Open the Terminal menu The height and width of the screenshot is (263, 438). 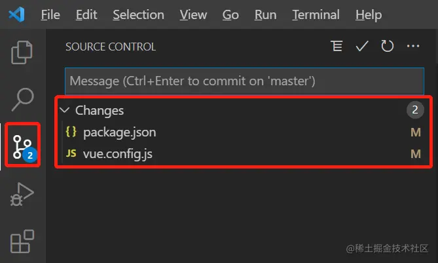(316, 14)
